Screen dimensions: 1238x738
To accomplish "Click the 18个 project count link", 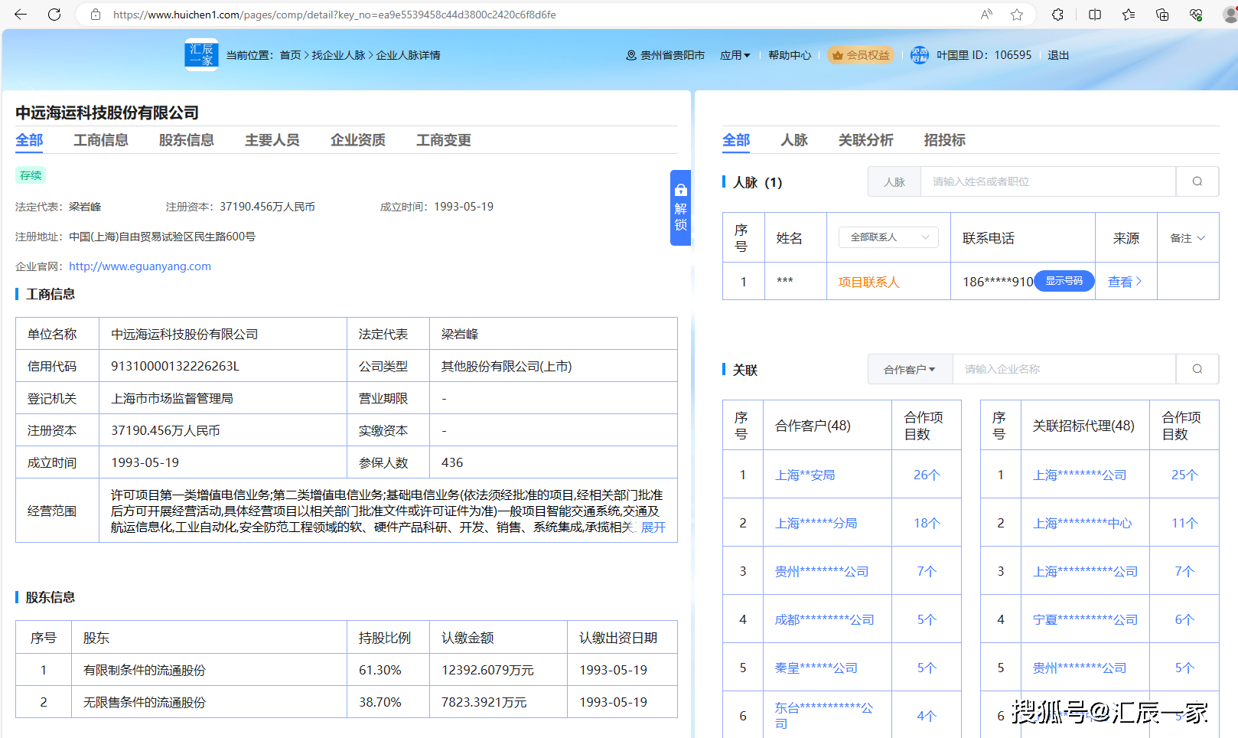I will pos(927,523).
